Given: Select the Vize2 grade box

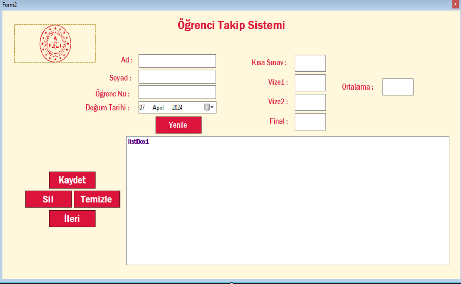Looking at the screenshot, I should click(x=310, y=102).
